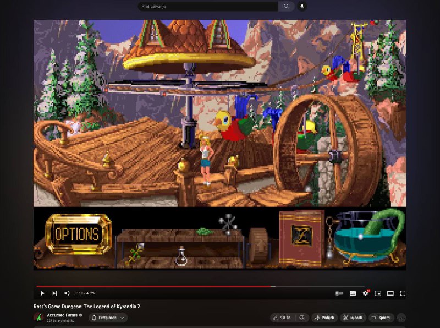Like the video with the thumbs-up button
This screenshot has height=328, width=440.
(282, 318)
